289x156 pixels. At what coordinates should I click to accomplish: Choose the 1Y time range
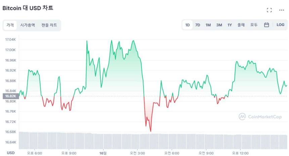tap(230, 25)
